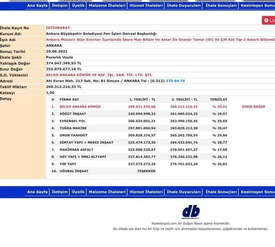This screenshot has width=275, height=247.
Task: Open Ana Sayfa in the top menu
Action: click(x=37, y=5)
